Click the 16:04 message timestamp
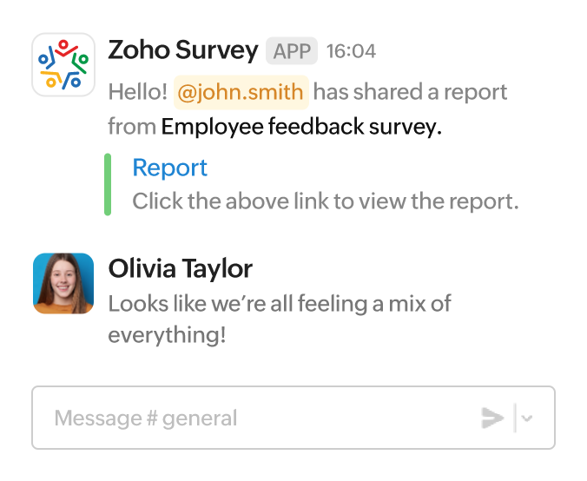The width and height of the screenshot is (587, 481). pyautogui.click(x=351, y=51)
